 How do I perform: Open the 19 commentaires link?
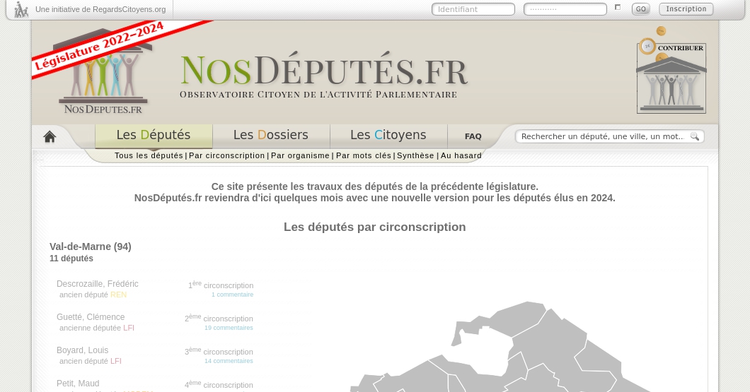(229, 328)
